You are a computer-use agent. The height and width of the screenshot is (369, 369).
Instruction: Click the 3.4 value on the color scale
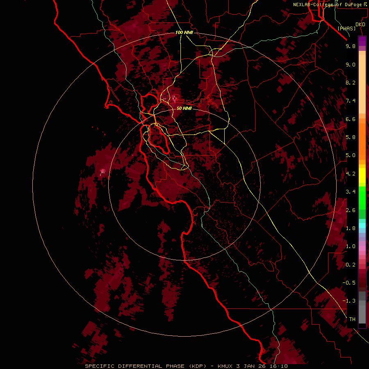pos(351,192)
